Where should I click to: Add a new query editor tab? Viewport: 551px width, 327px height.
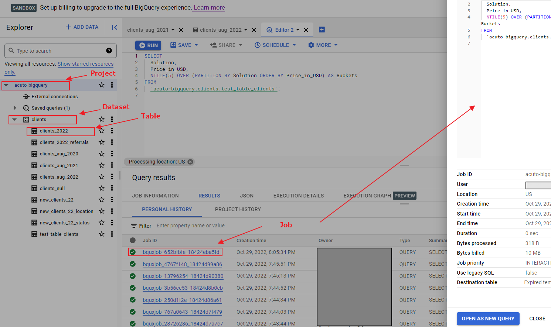pyautogui.click(x=322, y=30)
